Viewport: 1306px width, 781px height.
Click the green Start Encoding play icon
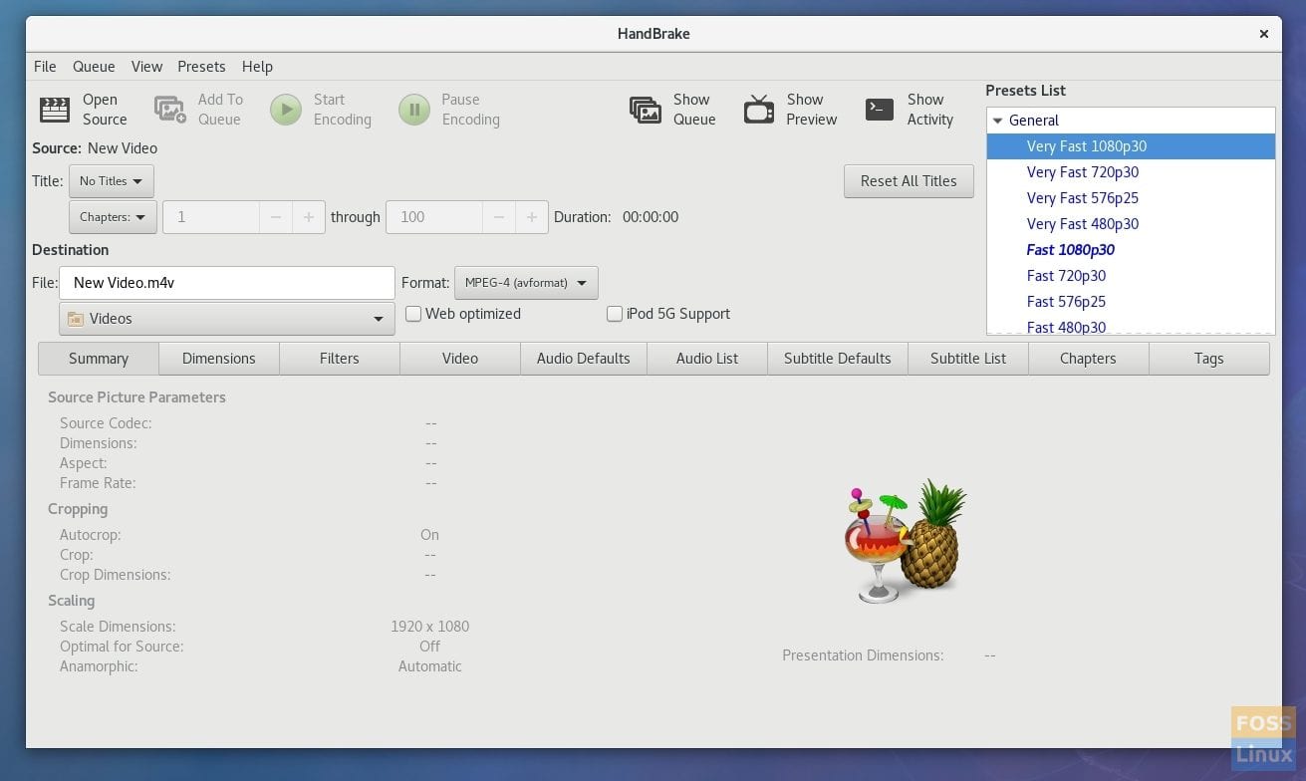[x=286, y=110]
